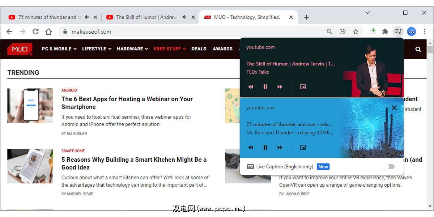The height and width of the screenshot is (217, 434).
Task: Click the Skill of Humor title in popup
Action: point(291,64)
